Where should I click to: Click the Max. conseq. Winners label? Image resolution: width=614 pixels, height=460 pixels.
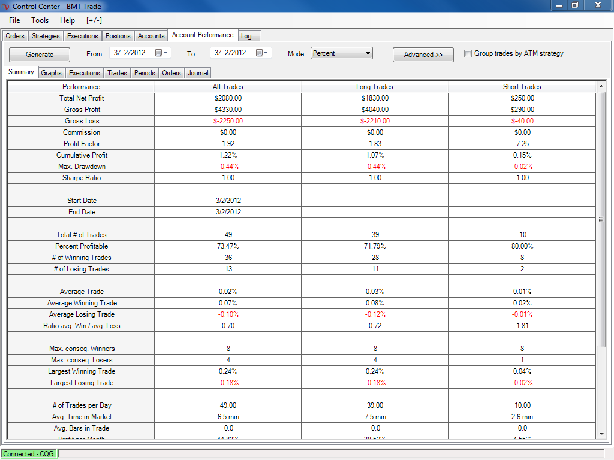click(82, 349)
